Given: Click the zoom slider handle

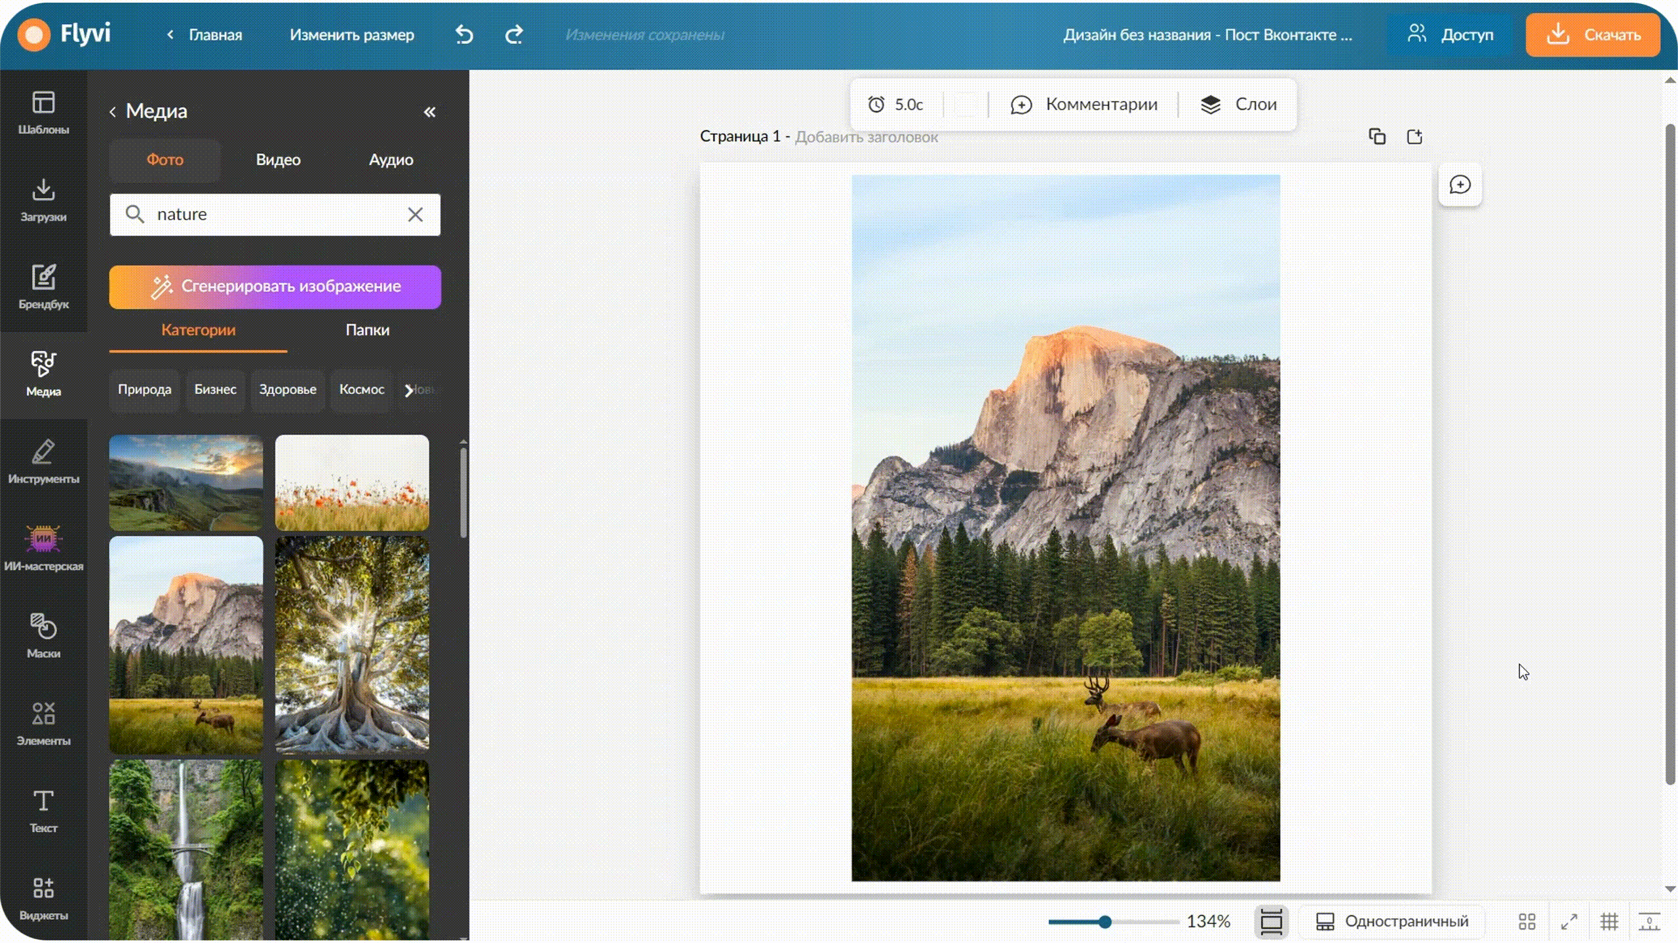Looking at the screenshot, I should tap(1105, 922).
